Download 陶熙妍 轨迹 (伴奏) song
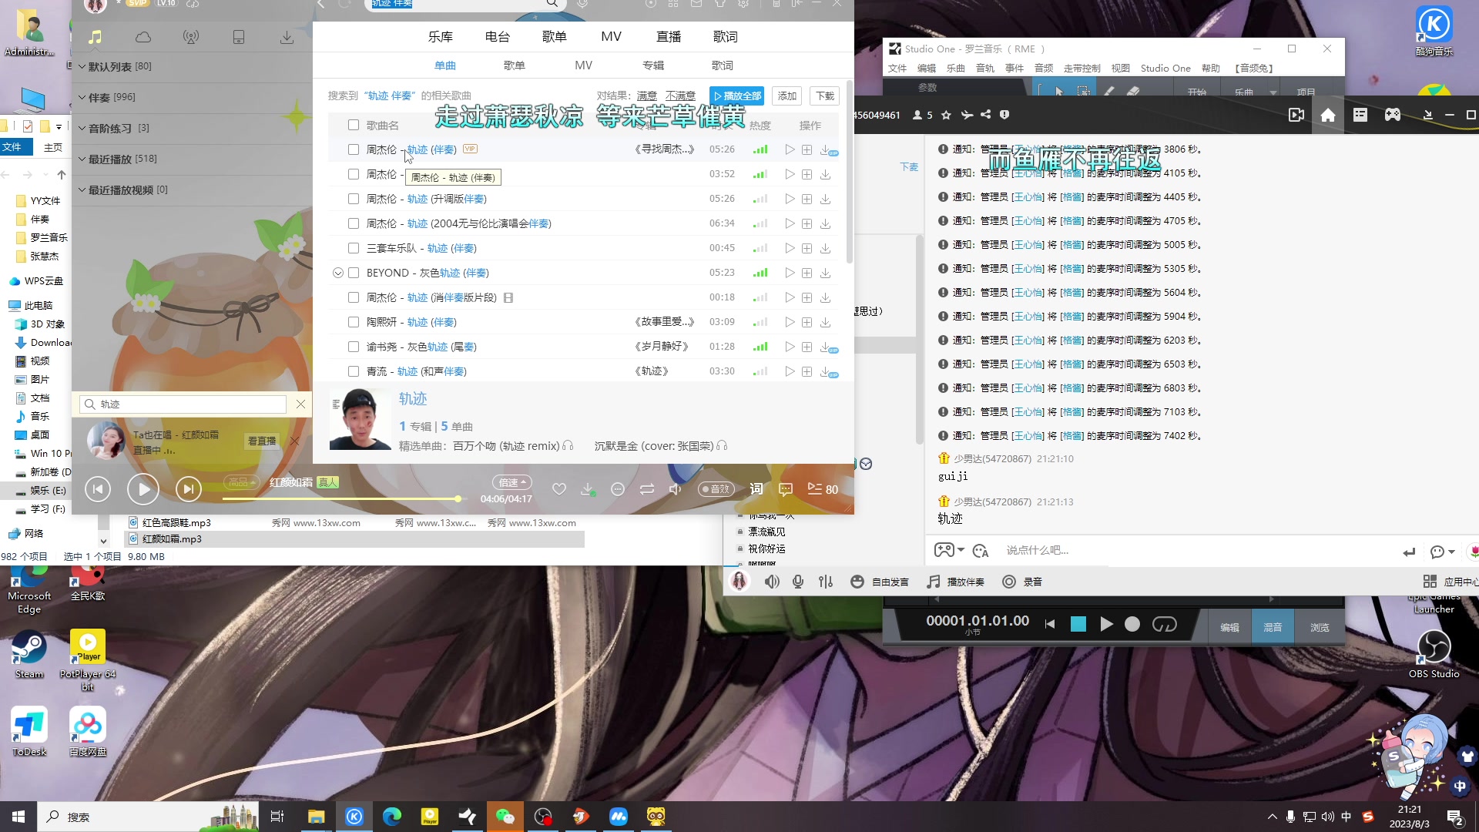The width and height of the screenshot is (1479, 832). tap(826, 322)
